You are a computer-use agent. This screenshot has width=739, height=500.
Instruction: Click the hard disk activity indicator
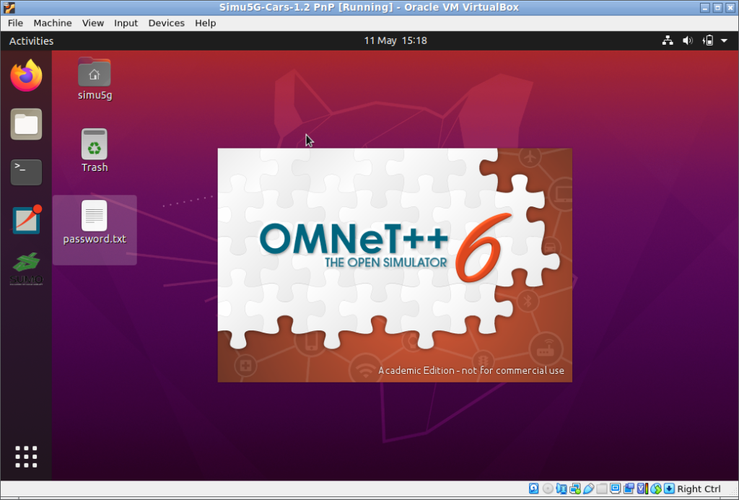point(534,488)
